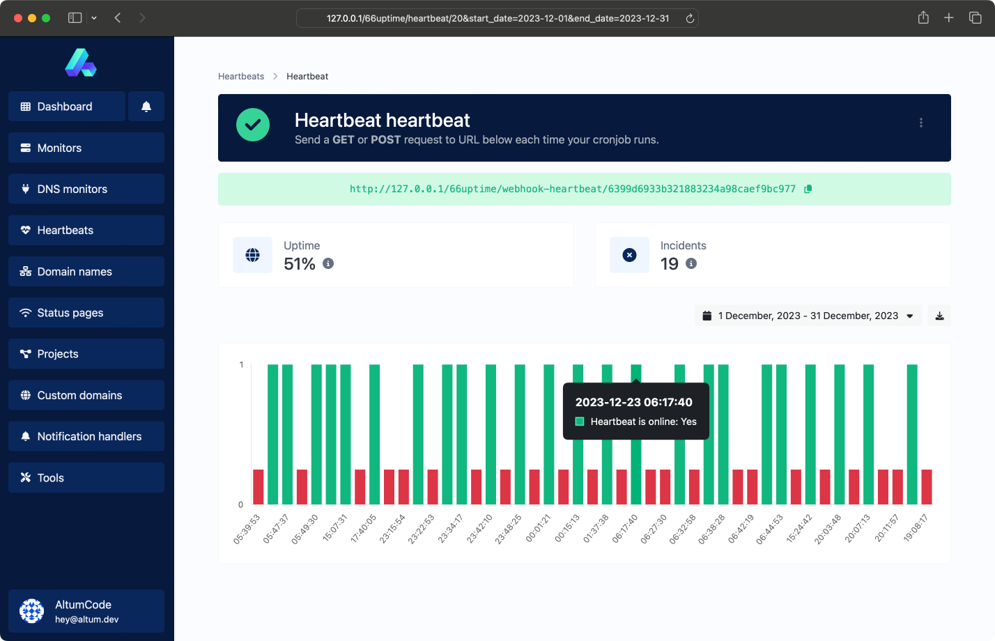995x641 pixels.
Task: Open the notifications bell icon
Action: click(146, 106)
